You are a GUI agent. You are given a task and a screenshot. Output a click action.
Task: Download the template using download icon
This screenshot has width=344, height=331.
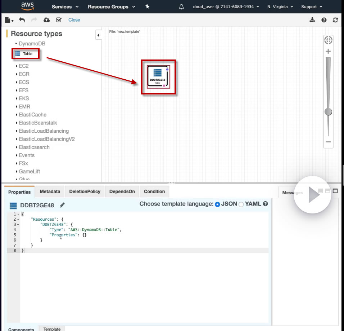pos(312,20)
